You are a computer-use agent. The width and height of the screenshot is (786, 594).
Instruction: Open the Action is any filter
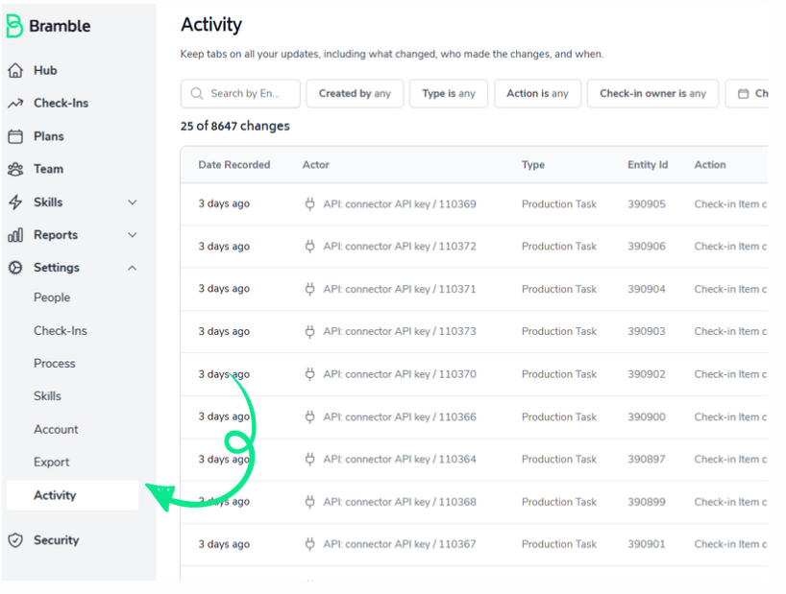pyautogui.click(x=537, y=94)
